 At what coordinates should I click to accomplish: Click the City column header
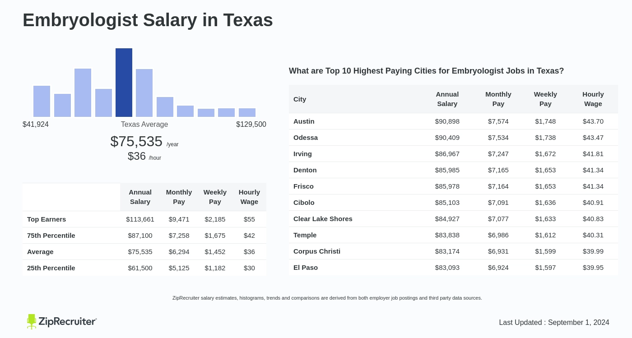(300, 99)
